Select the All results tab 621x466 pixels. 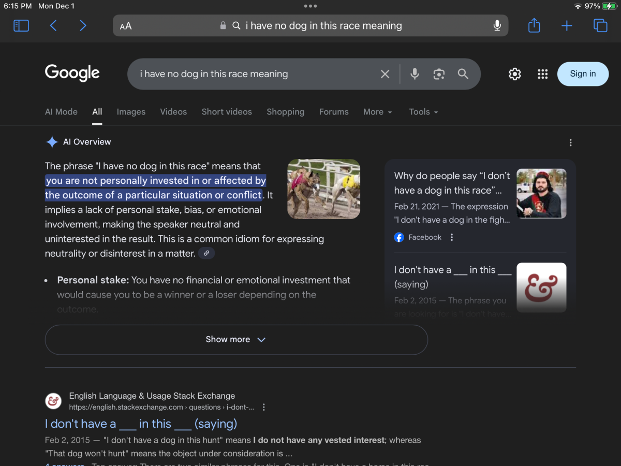tap(97, 112)
